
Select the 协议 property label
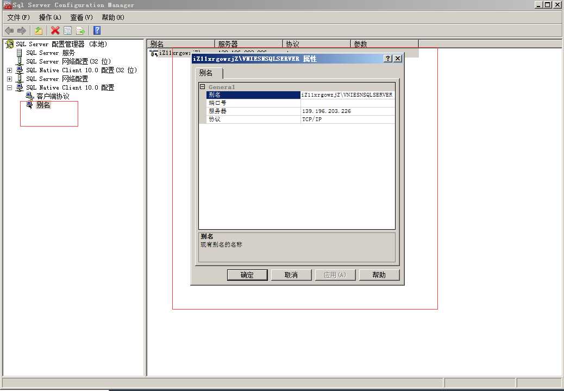[x=253, y=119]
